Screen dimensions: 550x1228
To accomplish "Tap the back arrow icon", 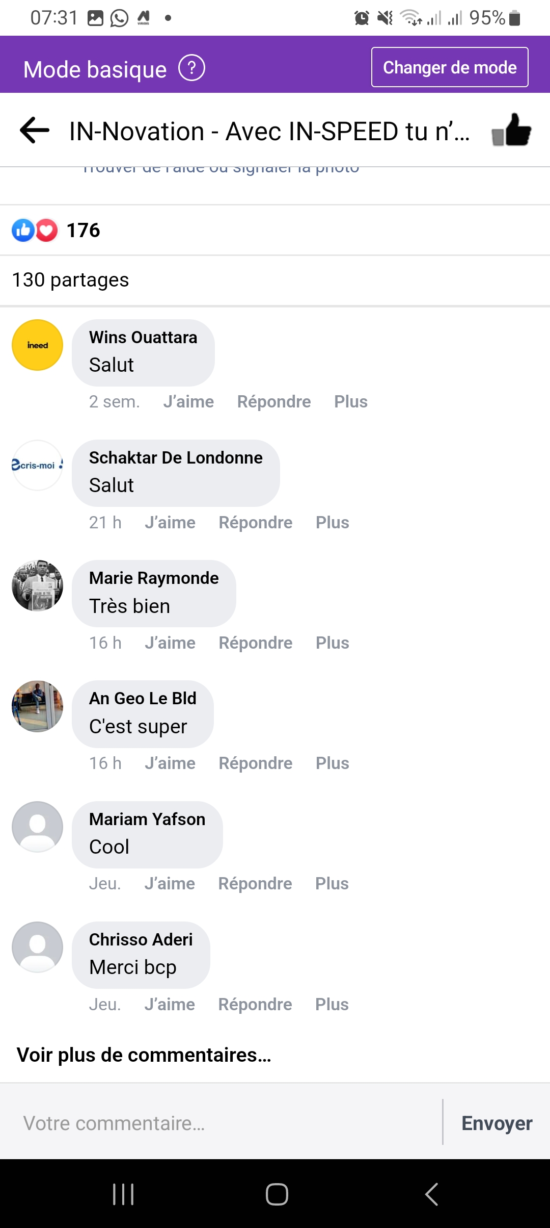I will coord(35,131).
